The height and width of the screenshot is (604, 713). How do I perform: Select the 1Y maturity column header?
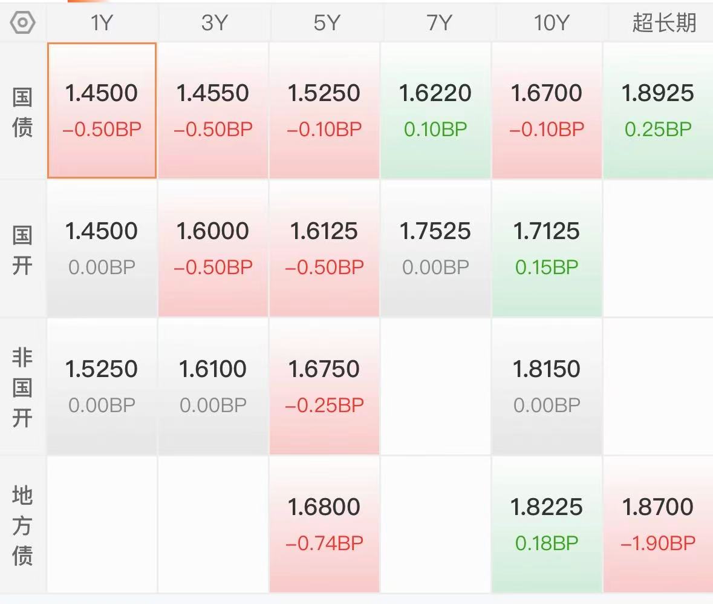pyautogui.click(x=102, y=23)
